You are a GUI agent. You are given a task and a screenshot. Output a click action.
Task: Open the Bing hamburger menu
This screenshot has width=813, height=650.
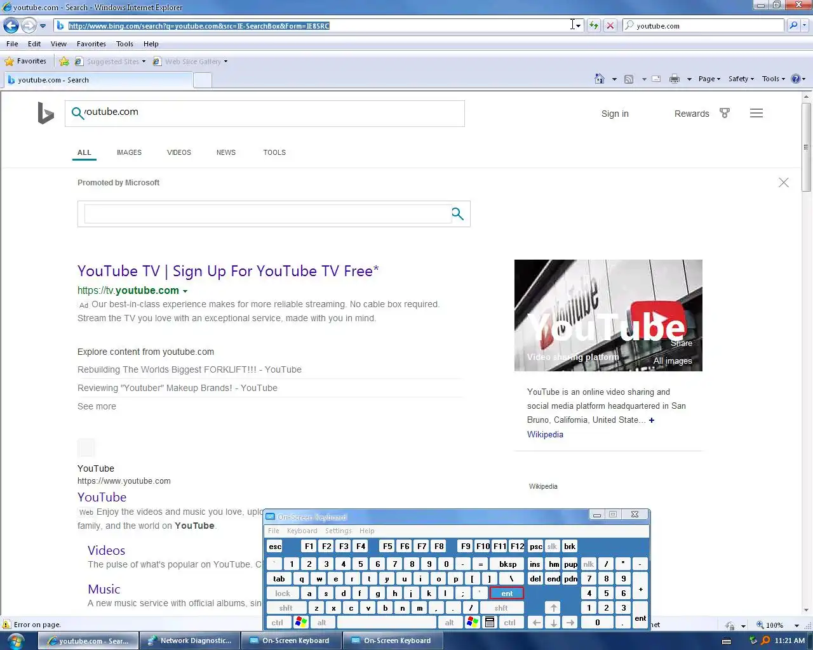(756, 113)
